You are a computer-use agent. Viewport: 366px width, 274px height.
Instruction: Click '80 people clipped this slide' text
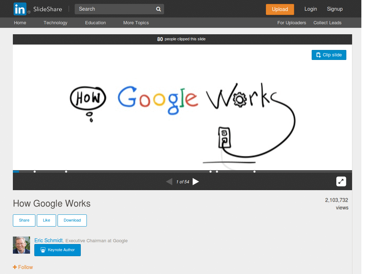[181, 39]
